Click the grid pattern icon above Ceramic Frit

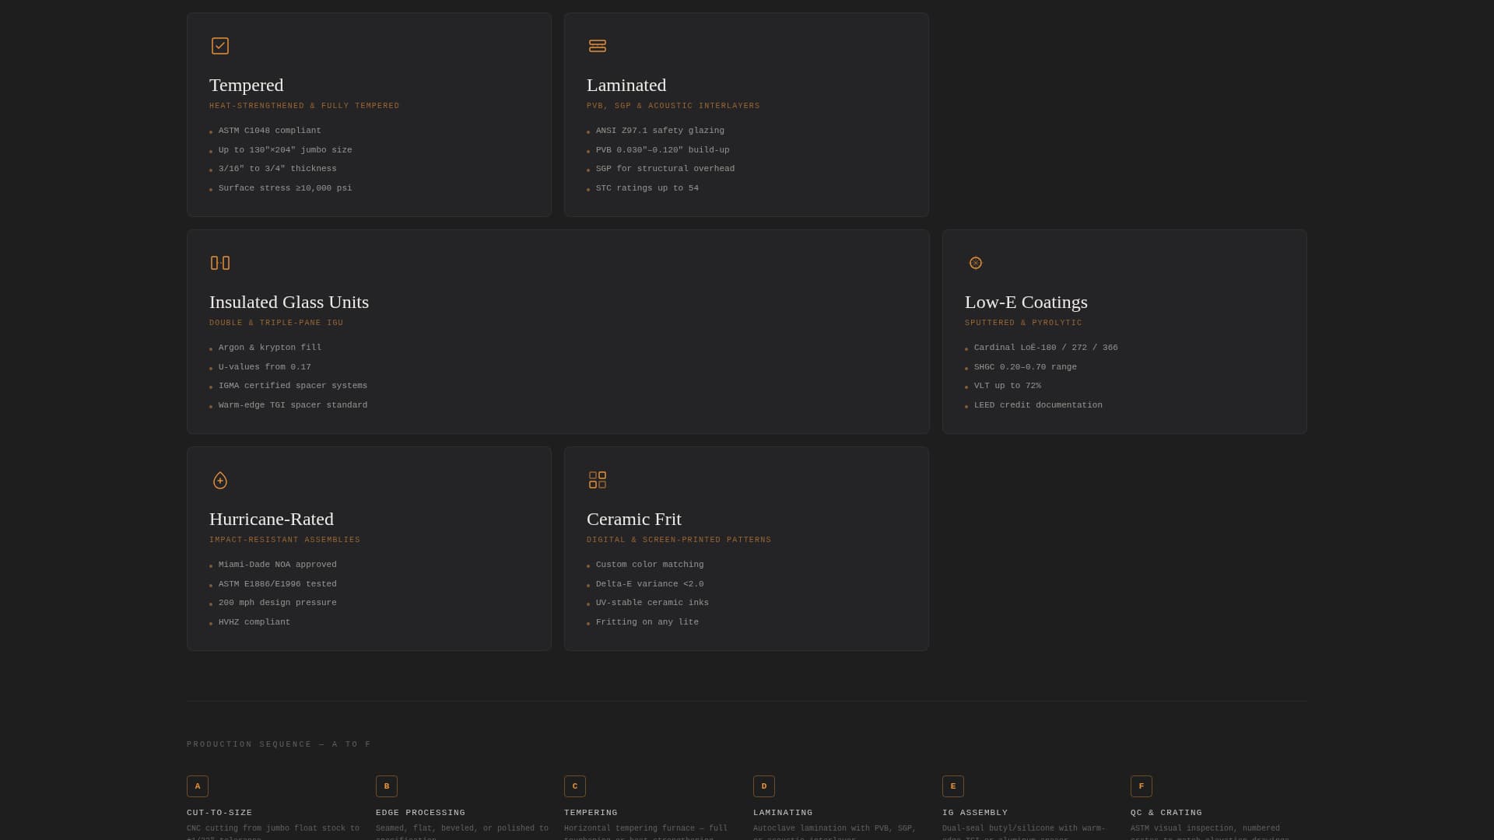(598, 480)
